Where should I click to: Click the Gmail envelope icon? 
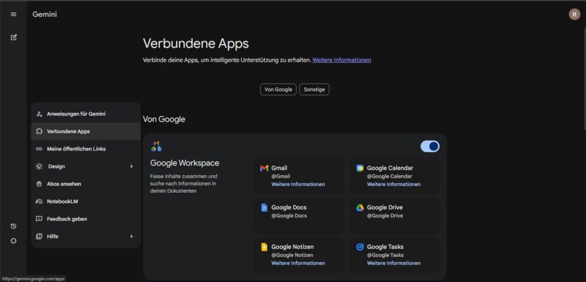click(264, 168)
